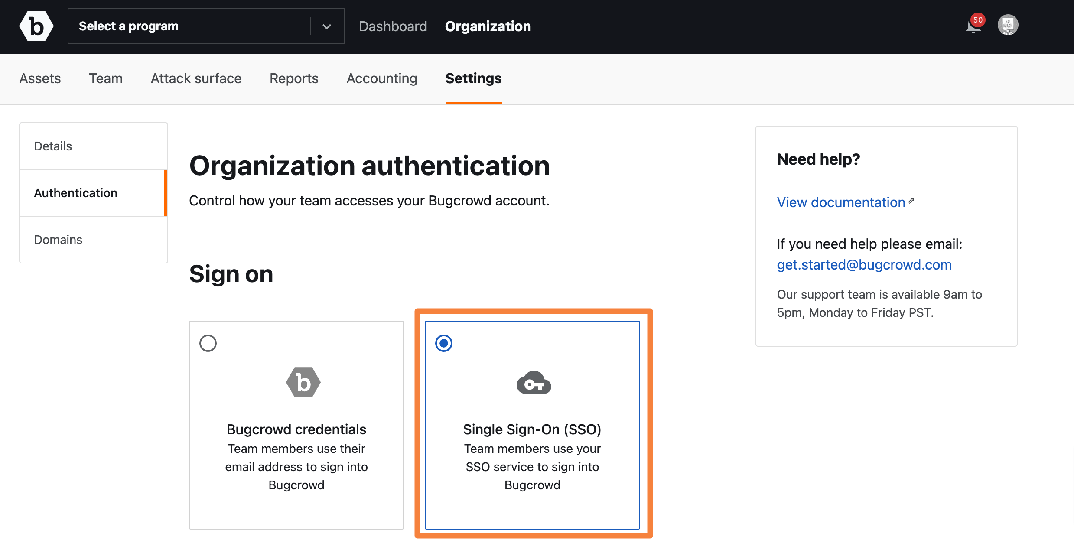1074x540 pixels.
Task: Click the program selector chevron arrow
Action: pyautogui.click(x=327, y=26)
